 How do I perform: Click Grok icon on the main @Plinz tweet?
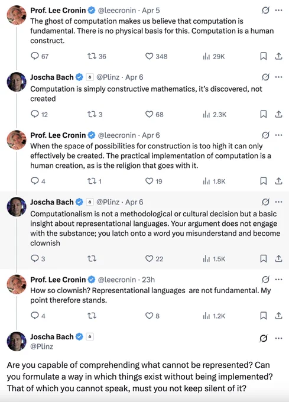264,338
